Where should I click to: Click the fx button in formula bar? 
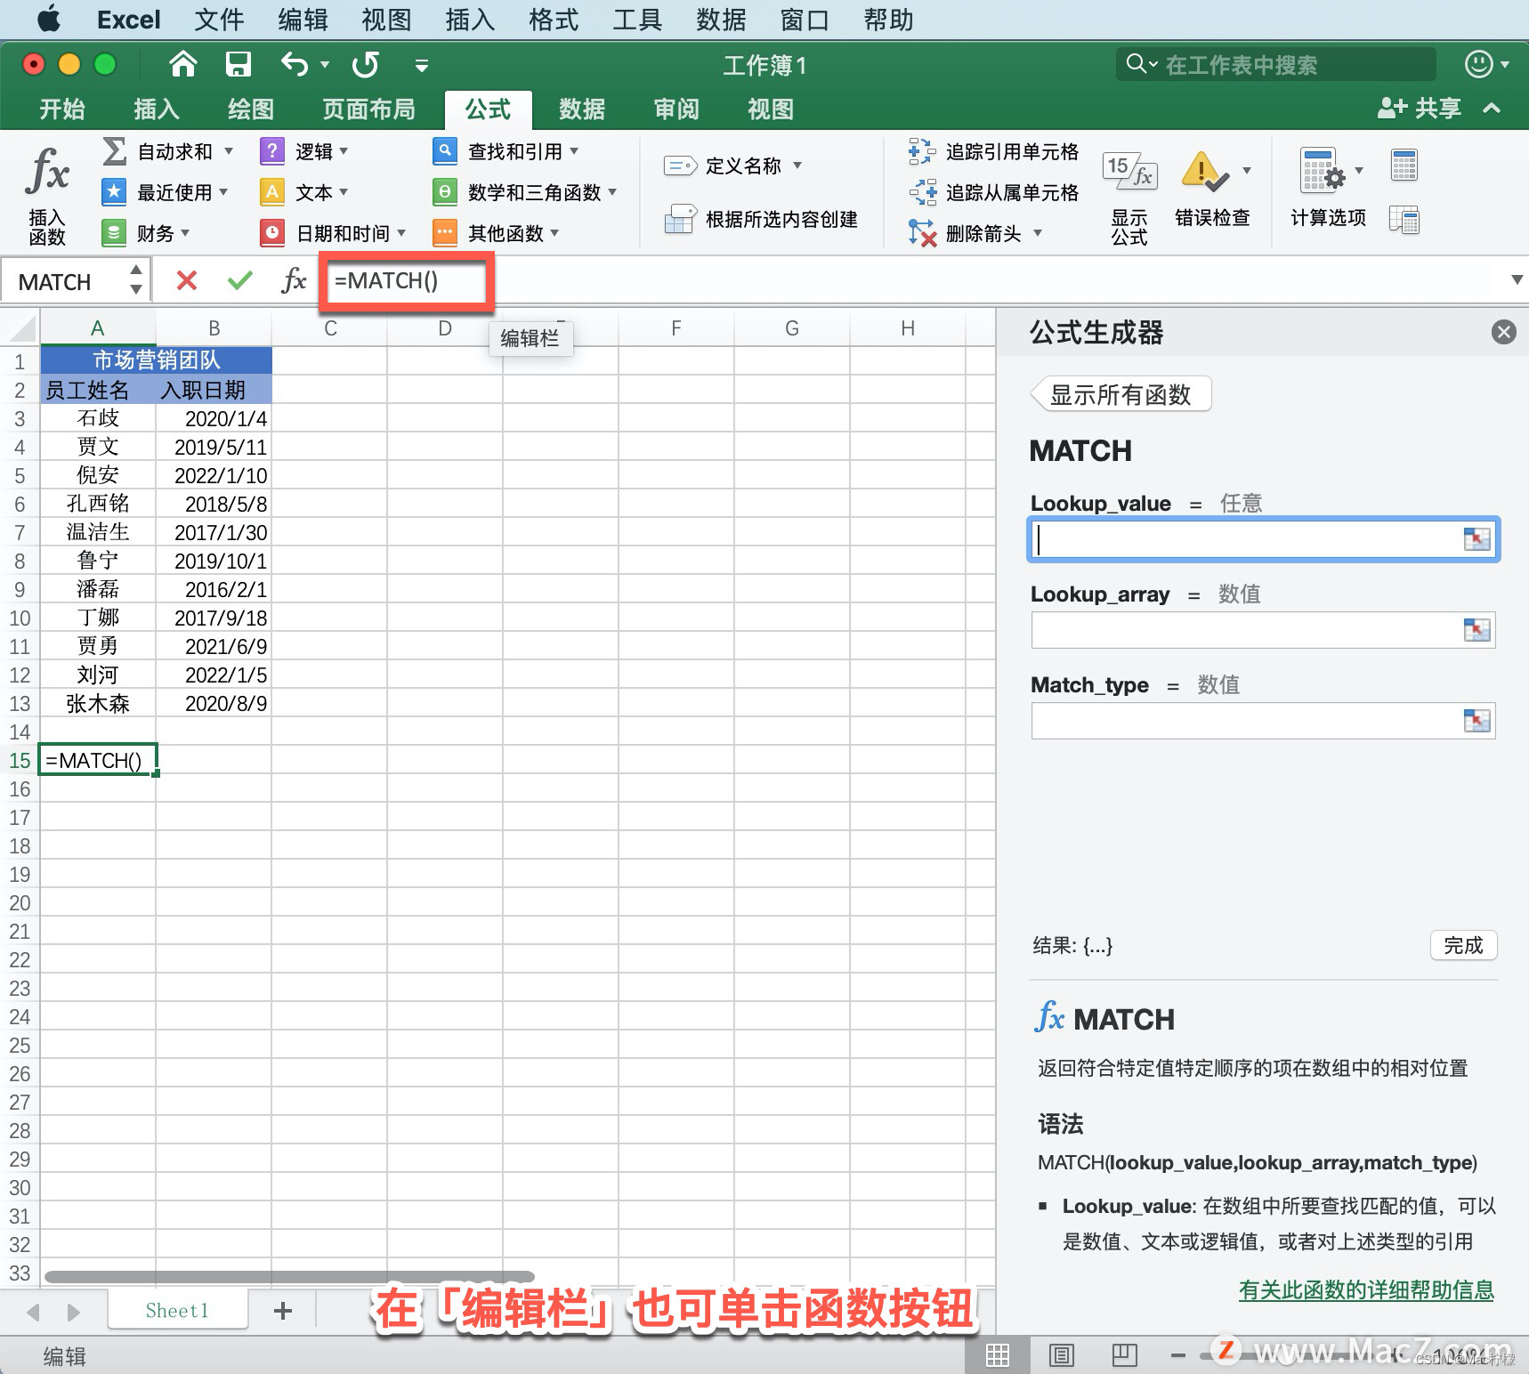click(x=294, y=281)
